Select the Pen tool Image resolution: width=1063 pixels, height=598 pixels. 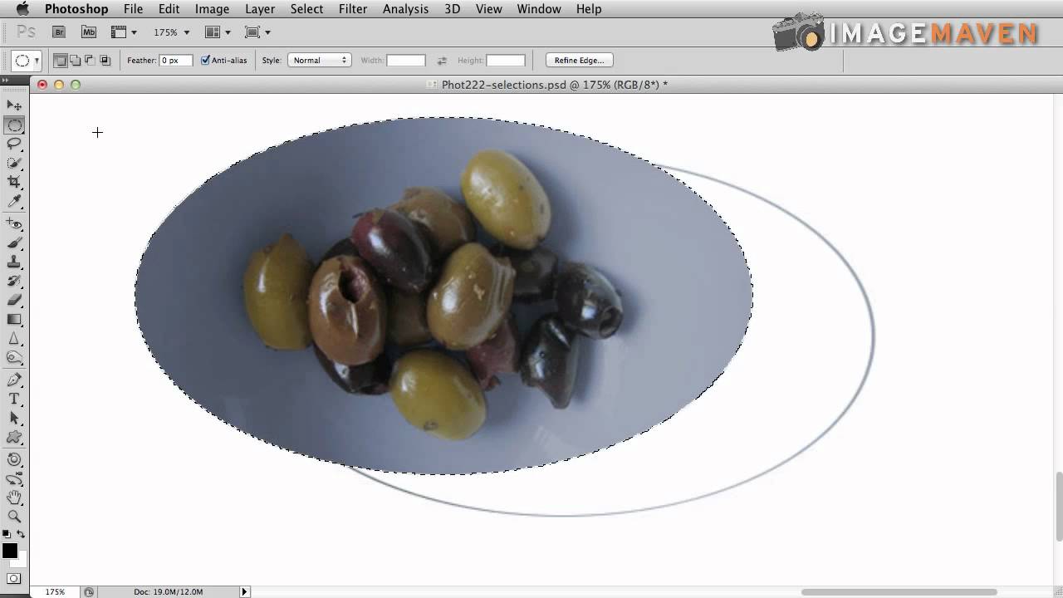tap(14, 380)
